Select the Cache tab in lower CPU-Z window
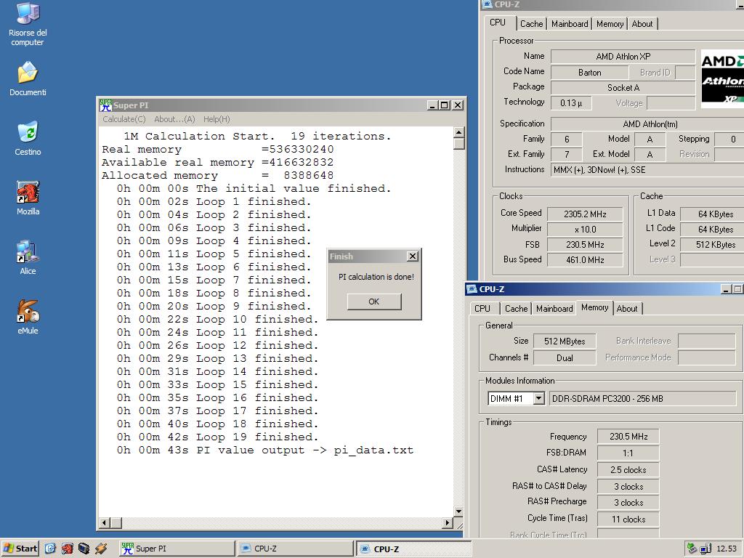Screen dimensions: 744x558 tap(516, 308)
